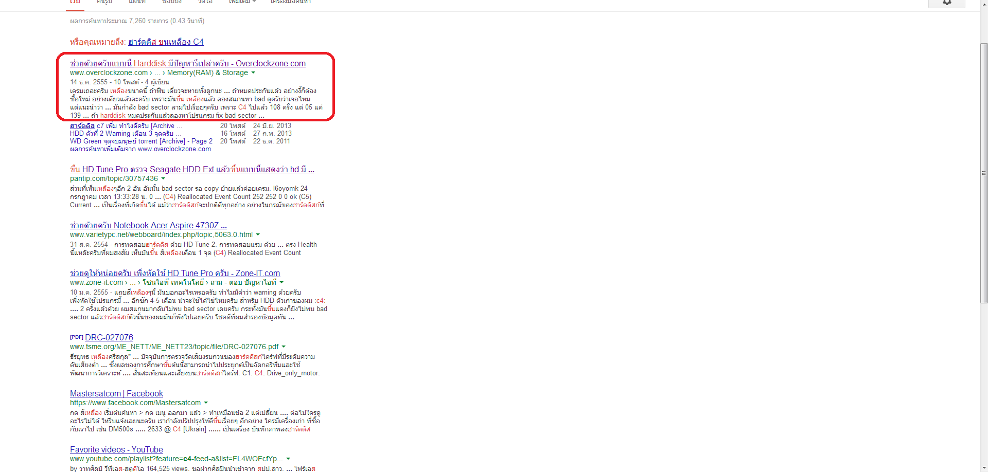Click the result count text 7,260 รายการ
Screen dimensions: 988x472
[x=149, y=21]
